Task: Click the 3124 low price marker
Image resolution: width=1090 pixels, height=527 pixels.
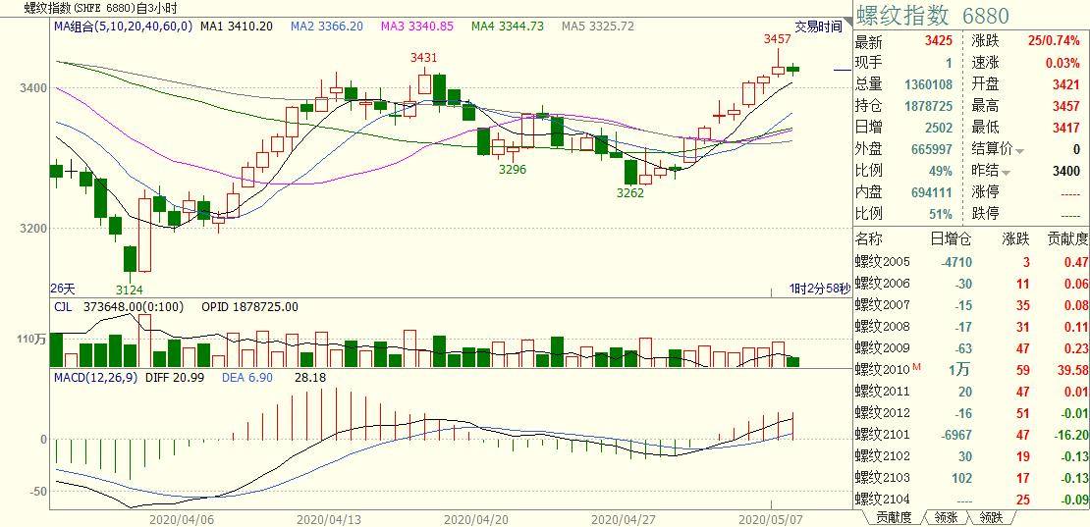Action: 130,290
